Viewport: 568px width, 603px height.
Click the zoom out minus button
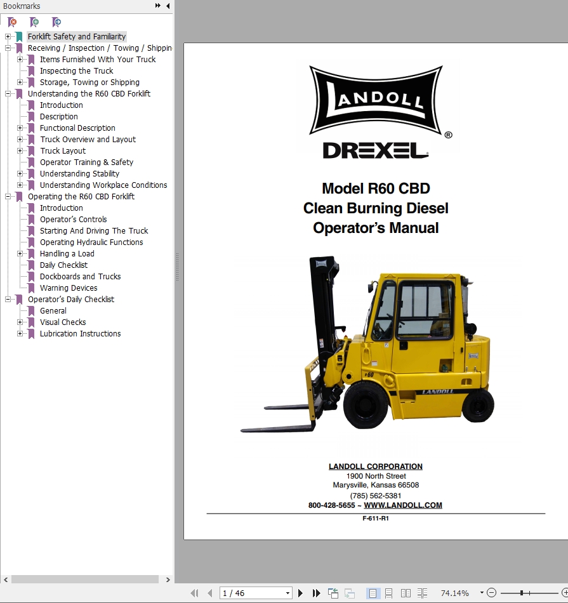click(x=491, y=593)
